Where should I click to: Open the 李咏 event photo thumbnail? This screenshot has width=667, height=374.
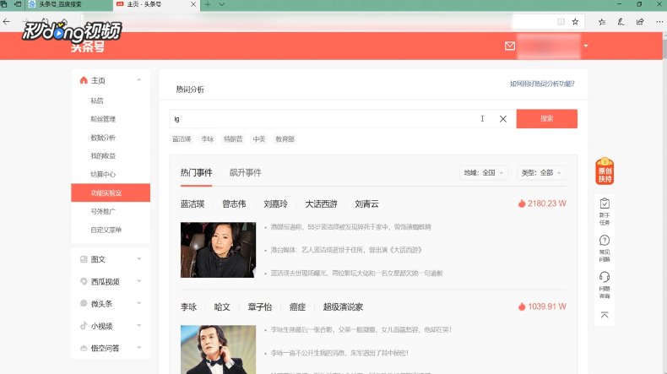coord(218,350)
